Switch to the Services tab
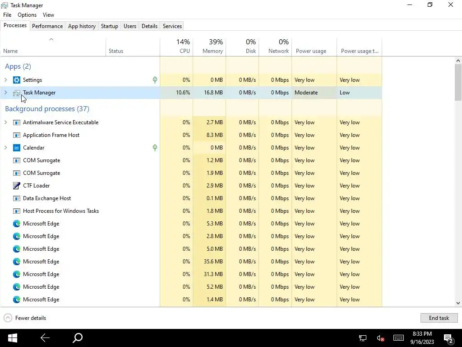462x347 pixels. [x=172, y=26]
